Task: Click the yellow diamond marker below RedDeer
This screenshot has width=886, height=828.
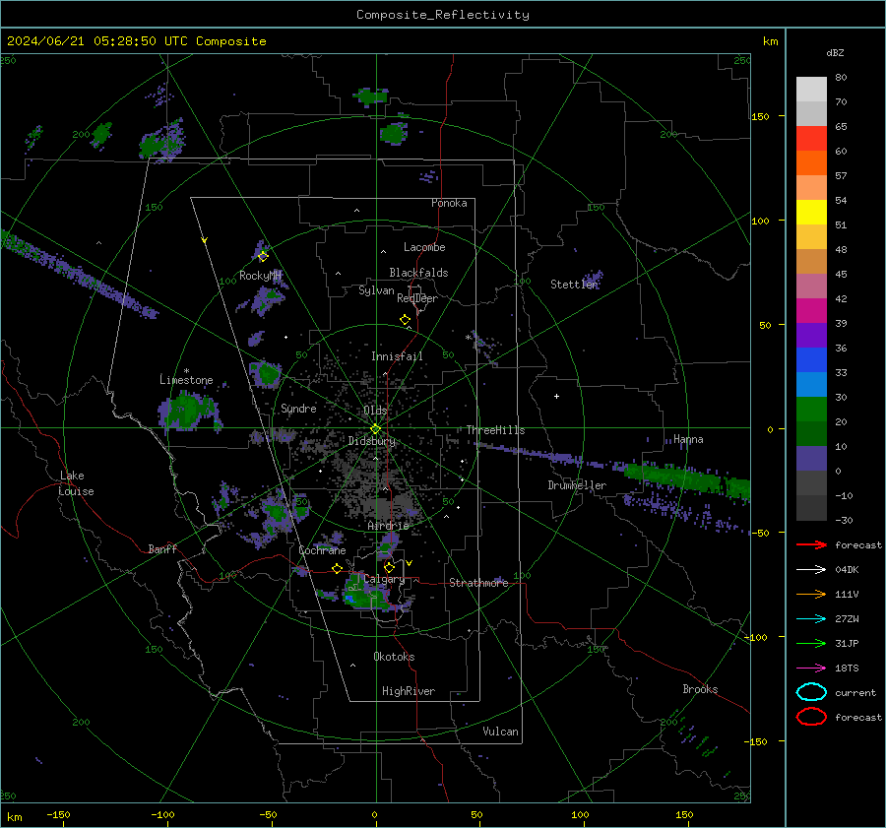Action: point(405,320)
